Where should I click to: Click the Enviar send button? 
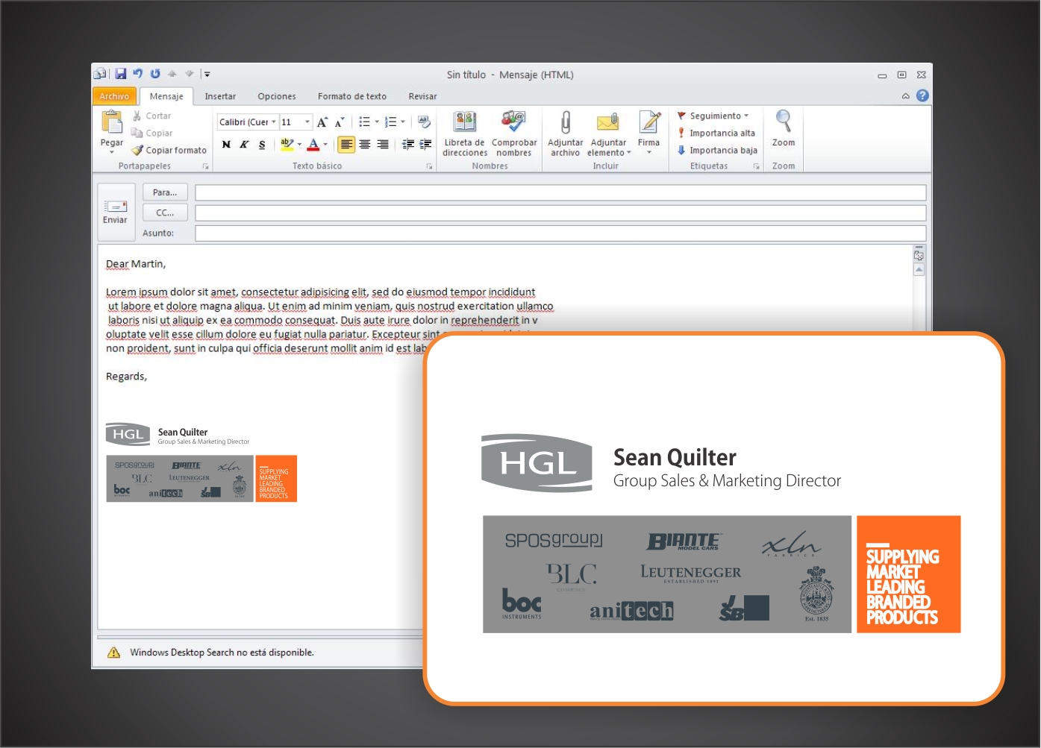coord(116,210)
